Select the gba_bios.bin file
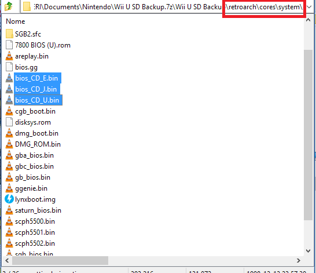Screen dimensions: 316x273 [35, 155]
